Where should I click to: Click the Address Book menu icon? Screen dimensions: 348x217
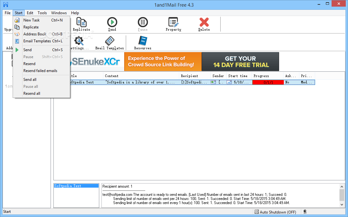17,34
